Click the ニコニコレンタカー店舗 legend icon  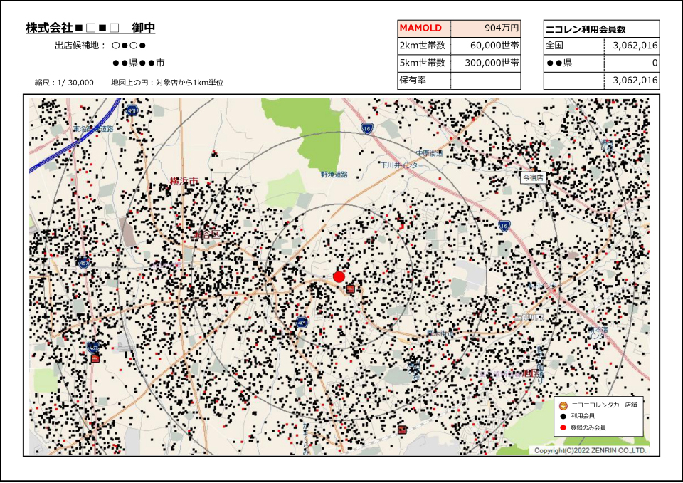(x=563, y=405)
